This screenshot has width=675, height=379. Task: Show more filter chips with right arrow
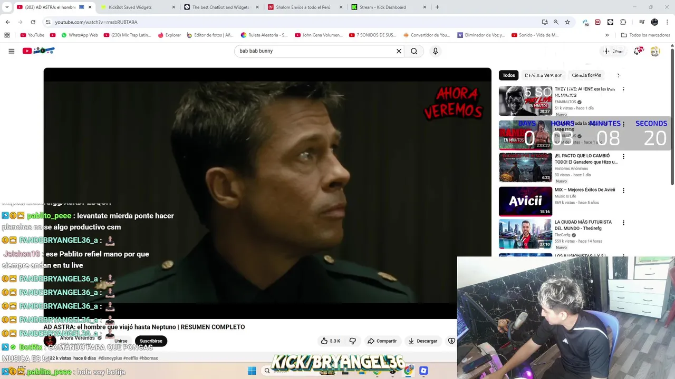click(x=619, y=75)
